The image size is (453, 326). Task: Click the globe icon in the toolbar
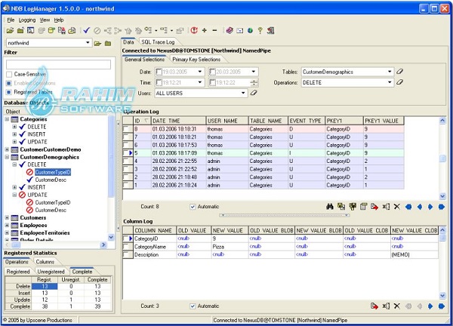[250, 30]
